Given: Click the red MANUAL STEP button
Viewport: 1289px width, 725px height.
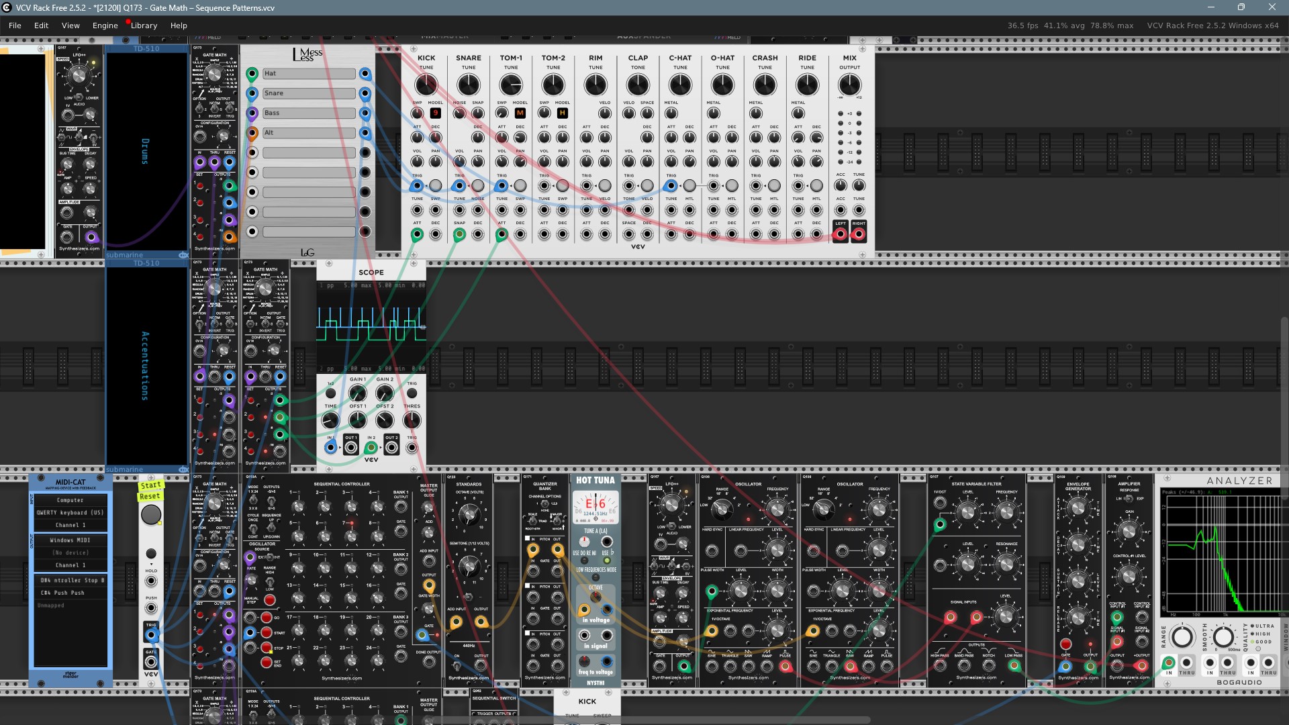Looking at the screenshot, I should [x=269, y=599].
